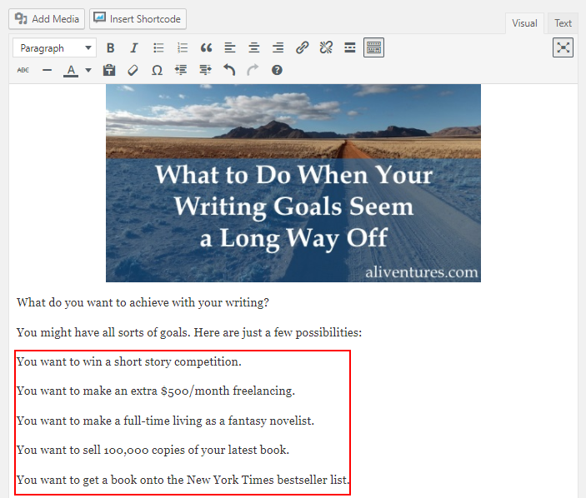Toggle the toolbar kitchen sink button

point(374,48)
